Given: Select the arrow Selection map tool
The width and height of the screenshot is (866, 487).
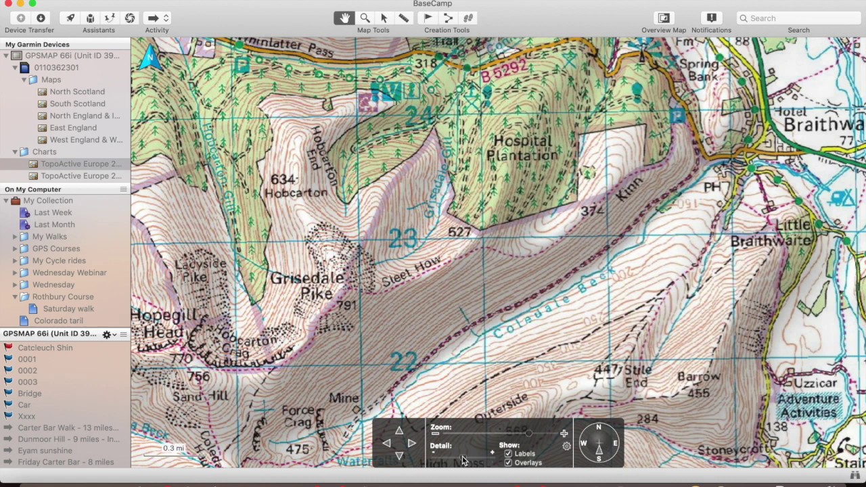Looking at the screenshot, I should coord(384,18).
